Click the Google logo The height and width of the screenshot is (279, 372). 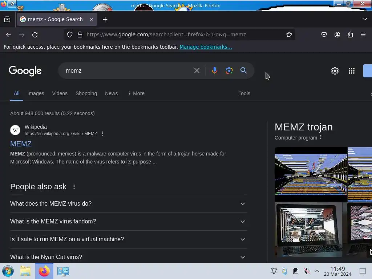point(25,71)
